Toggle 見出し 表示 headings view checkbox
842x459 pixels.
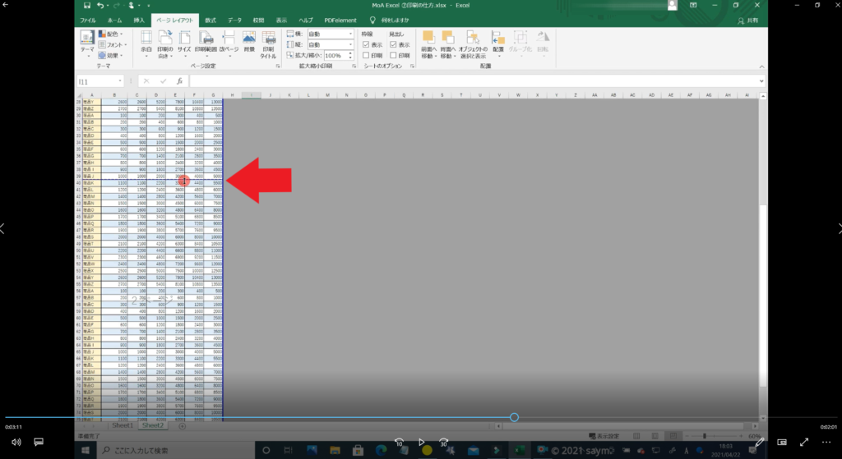393,44
